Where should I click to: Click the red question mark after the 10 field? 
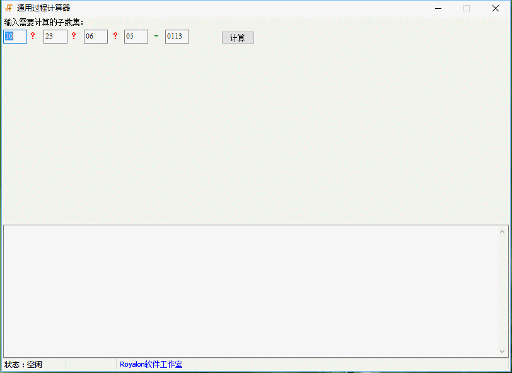[x=33, y=37]
